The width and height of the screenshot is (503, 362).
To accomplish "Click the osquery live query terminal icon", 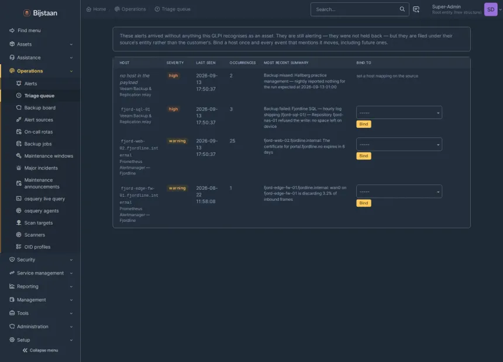I will [19, 199].
